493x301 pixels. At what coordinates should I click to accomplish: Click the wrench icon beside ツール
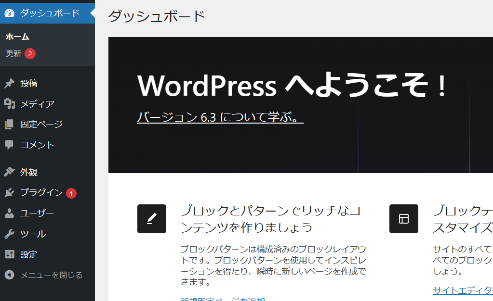[10, 234]
